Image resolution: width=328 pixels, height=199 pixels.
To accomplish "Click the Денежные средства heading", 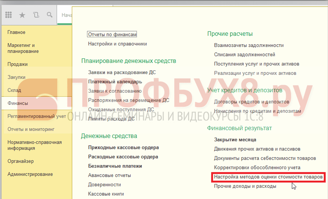I will click(x=109, y=136).
